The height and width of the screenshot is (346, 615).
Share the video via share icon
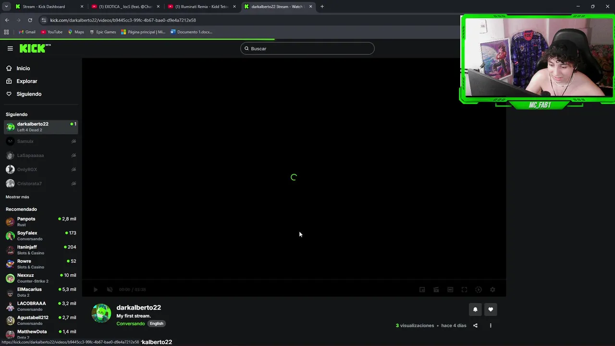(475, 325)
